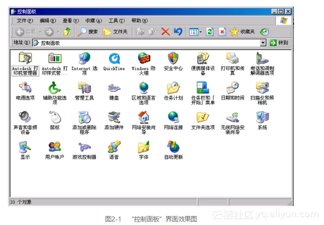Open the 编辑(E) menu
The height and width of the screenshot is (225, 324).
(48, 20)
